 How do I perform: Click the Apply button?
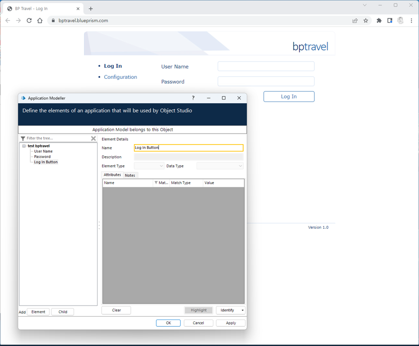pos(231,323)
